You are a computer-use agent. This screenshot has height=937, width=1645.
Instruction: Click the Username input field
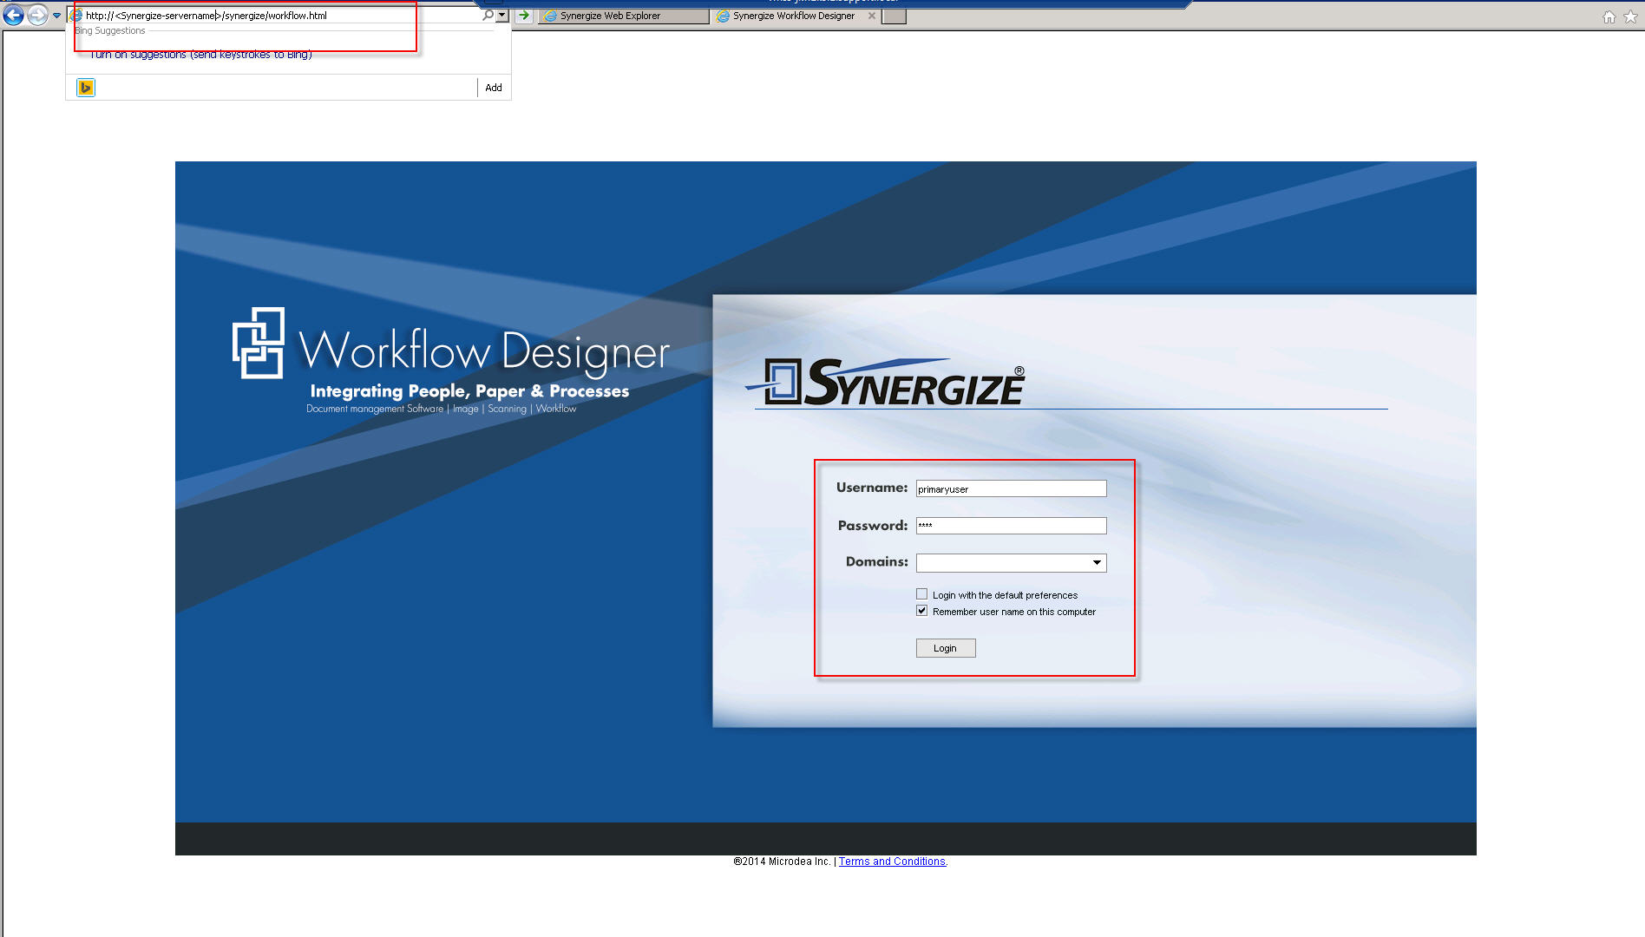(x=1012, y=489)
